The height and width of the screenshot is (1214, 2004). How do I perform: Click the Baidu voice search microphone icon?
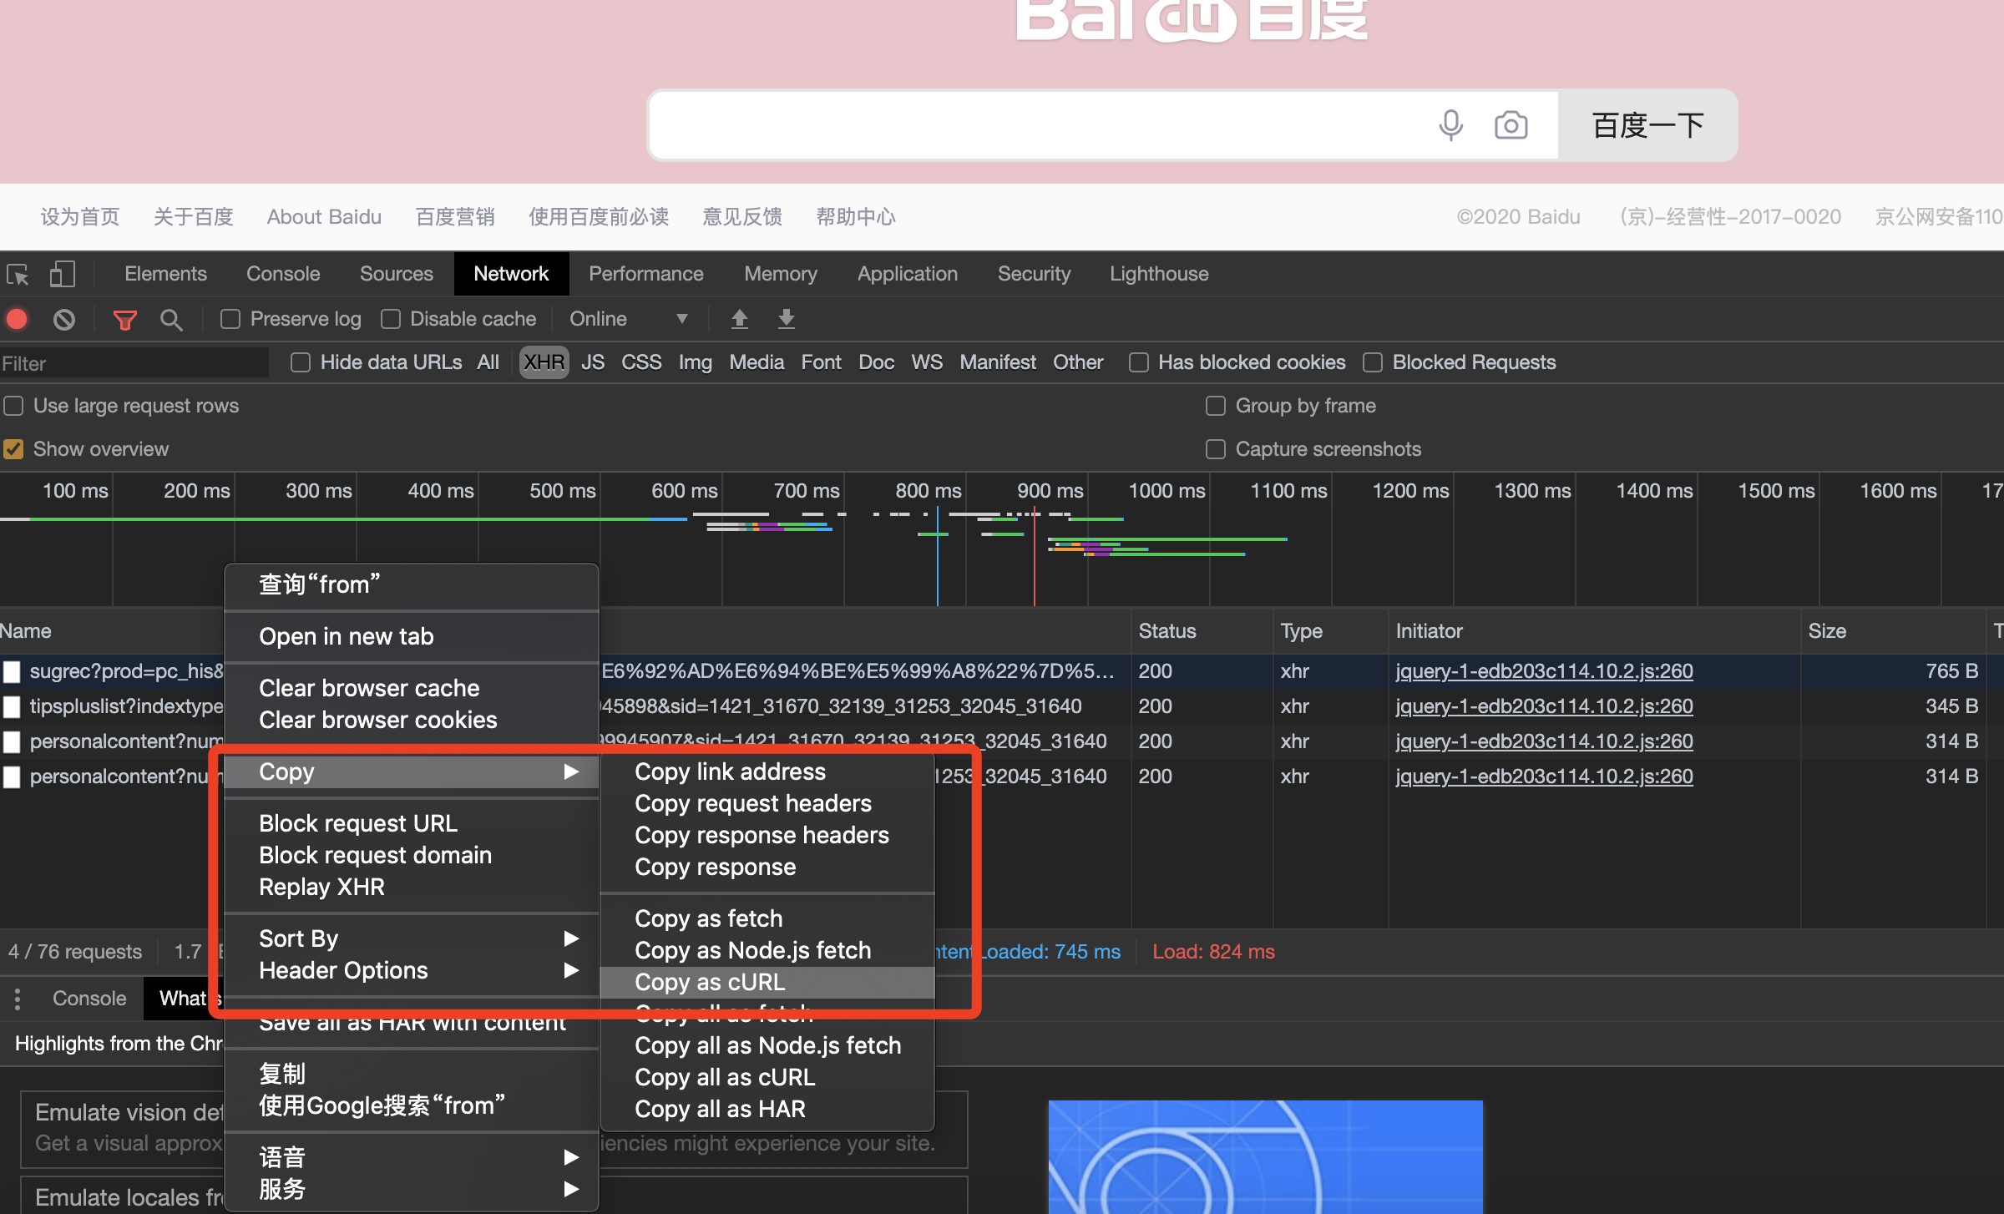1450,125
